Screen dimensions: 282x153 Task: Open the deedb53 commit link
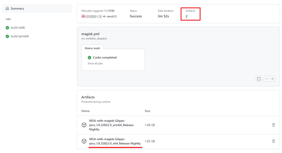(112, 16)
